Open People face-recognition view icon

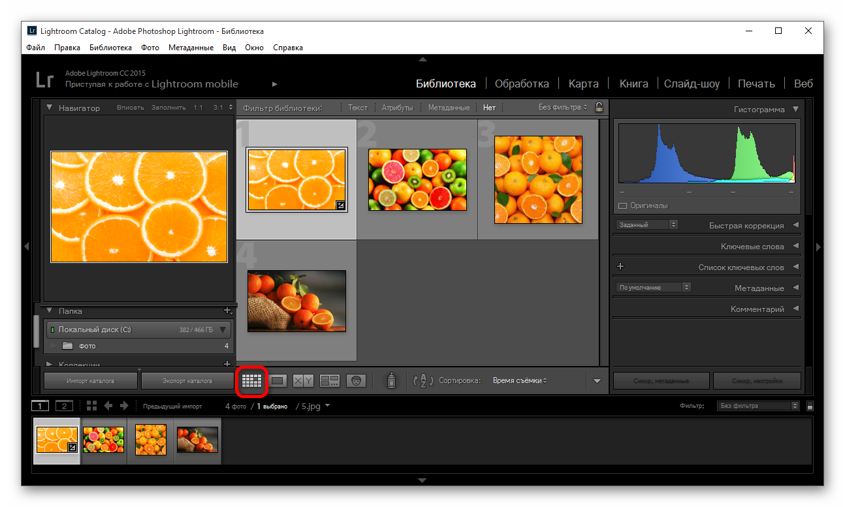(356, 380)
